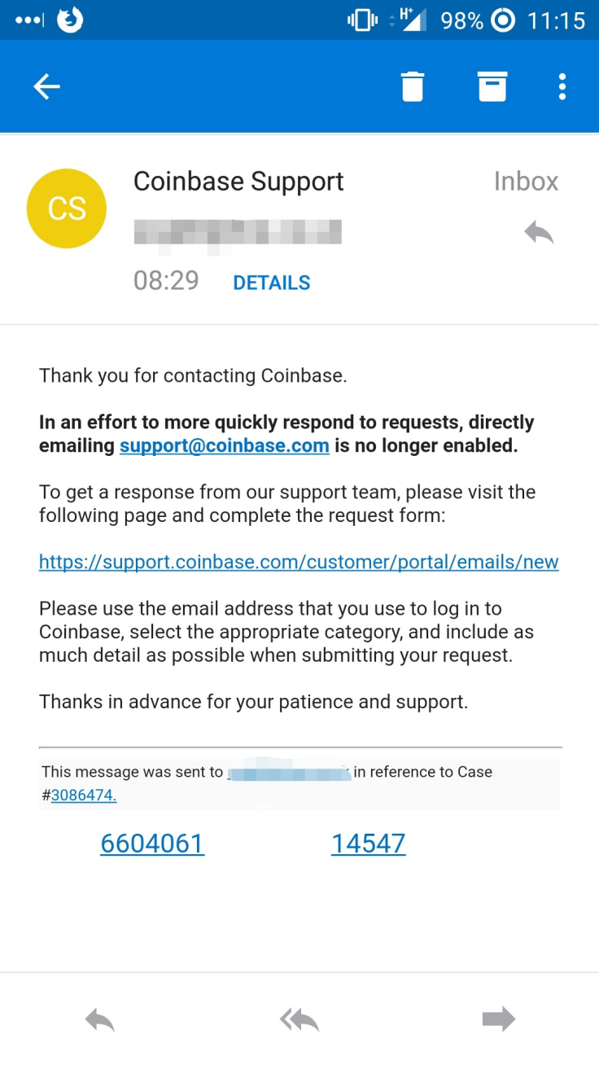Expand message DETAILS
Image resolution: width=599 pixels, height=1065 pixels.
[x=272, y=283]
